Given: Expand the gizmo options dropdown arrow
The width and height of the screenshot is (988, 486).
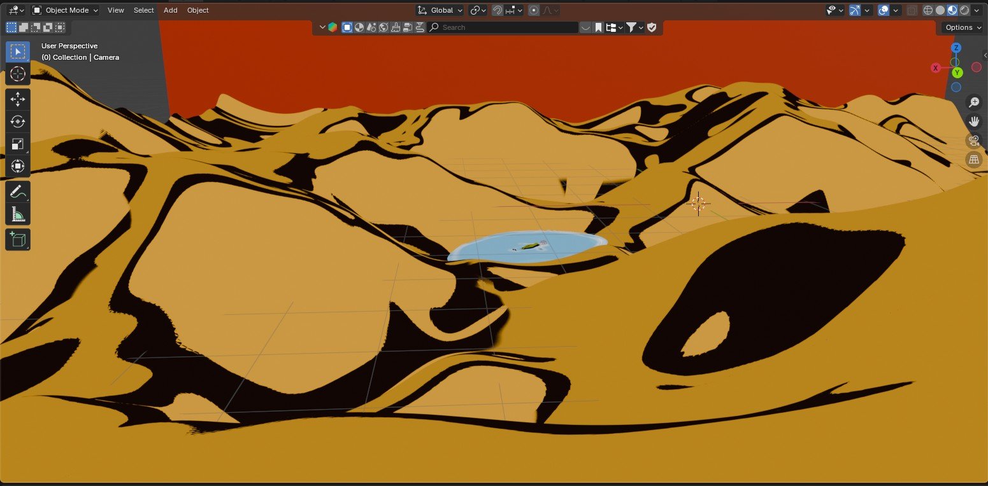Looking at the screenshot, I should click(867, 10).
